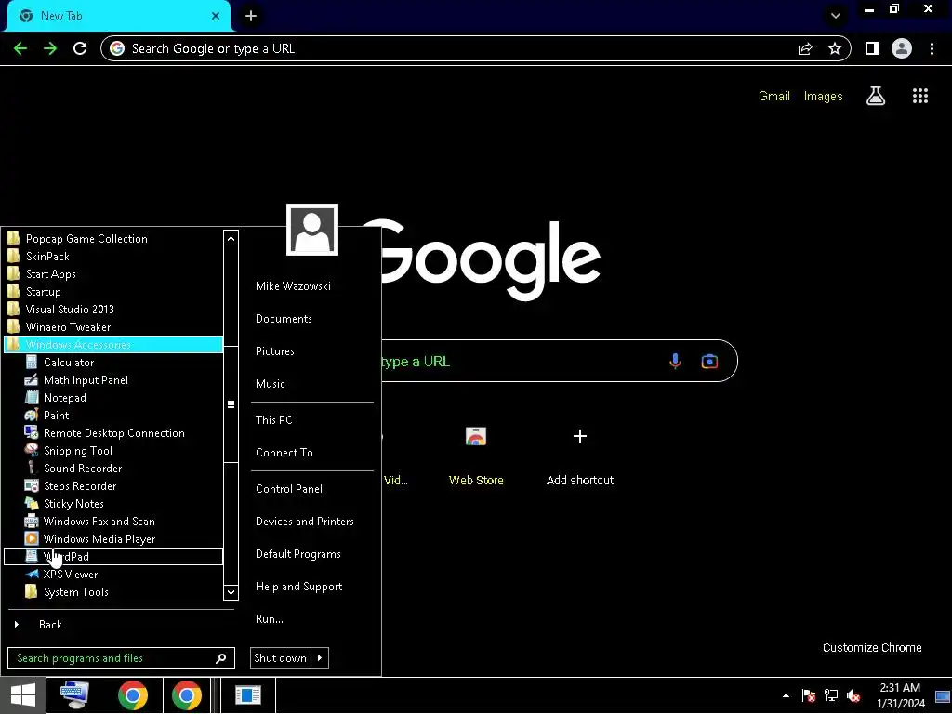Click the start menu user picture
952x714 pixels.
[x=312, y=230]
